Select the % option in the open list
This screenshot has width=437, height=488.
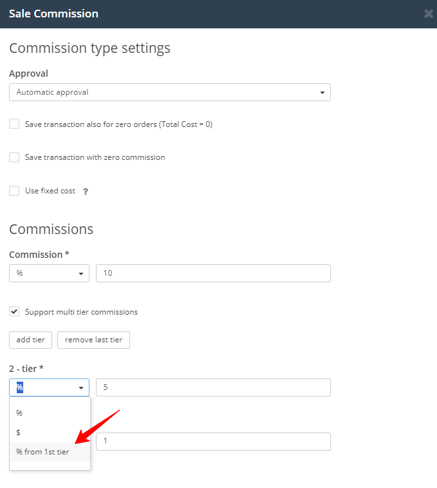click(19, 413)
